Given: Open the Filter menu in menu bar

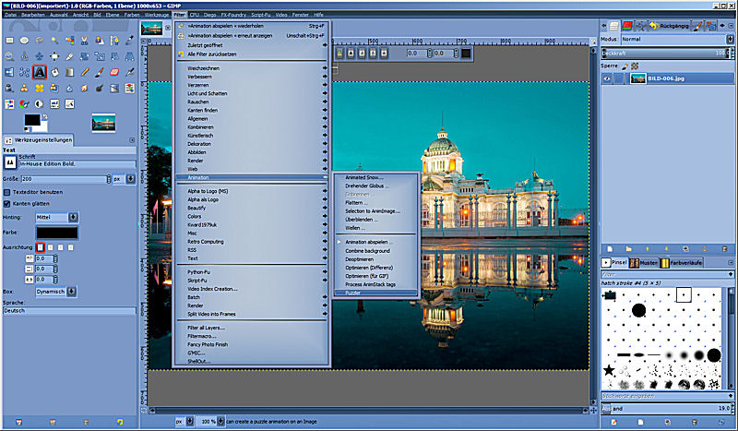Looking at the screenshot, I should 180,15.
